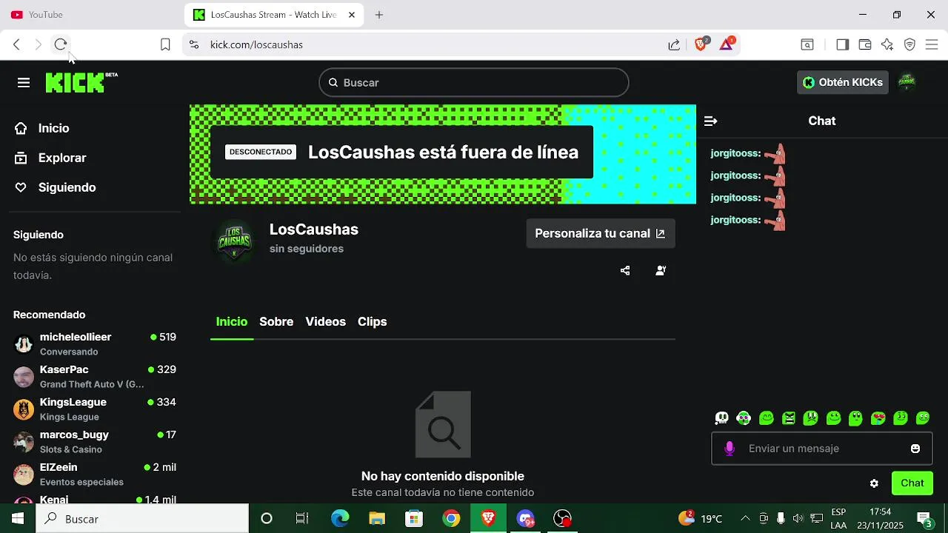Open OBS Studio from taskbar
Image resolution: width=948 pixels, height=533 pixels.
click(563, 518)
